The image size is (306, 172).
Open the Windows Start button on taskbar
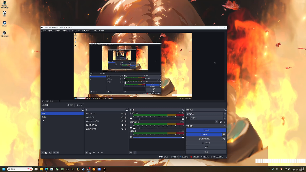4,169
